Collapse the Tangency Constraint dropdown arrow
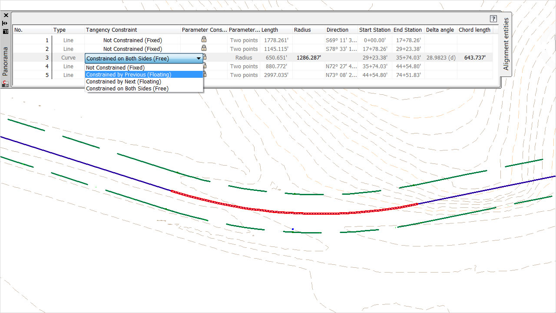Image resolution: width=556 pixels, height=313 pixels. point(199,58)
